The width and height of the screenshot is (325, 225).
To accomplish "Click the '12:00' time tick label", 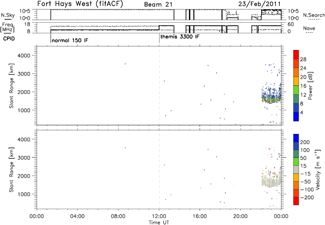I will (x=159, y=216).
